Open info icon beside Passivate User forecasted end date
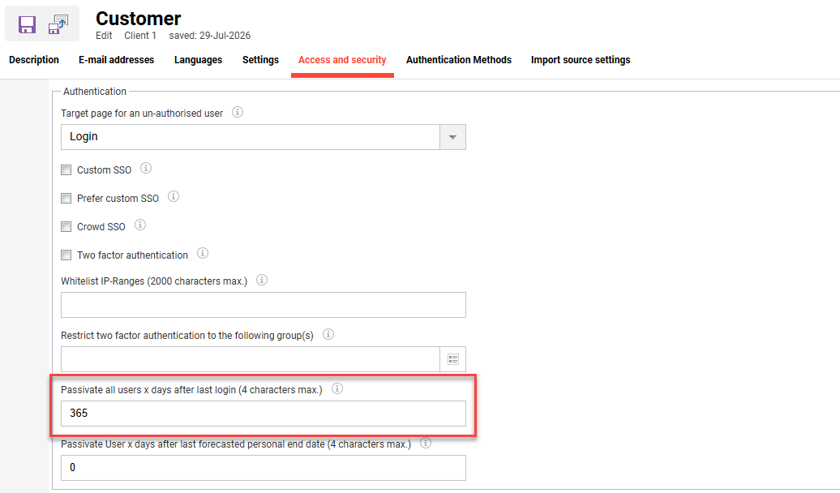The width and height of the screenshot is (840, 493). [426, 443]
